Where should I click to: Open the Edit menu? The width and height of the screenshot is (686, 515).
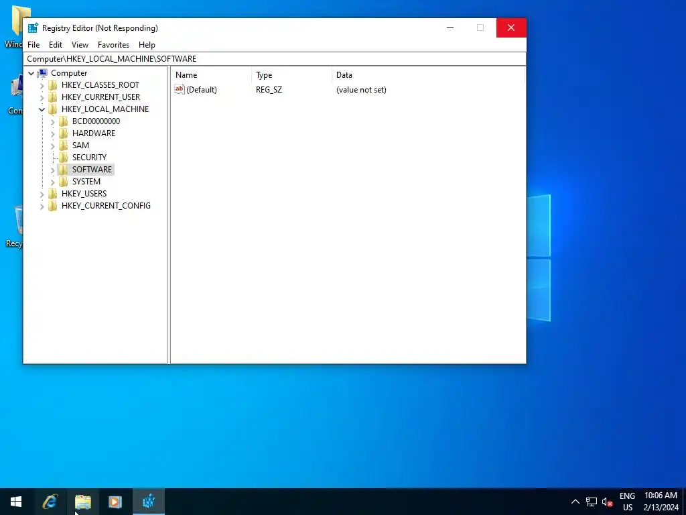click(x=56, y=45)
